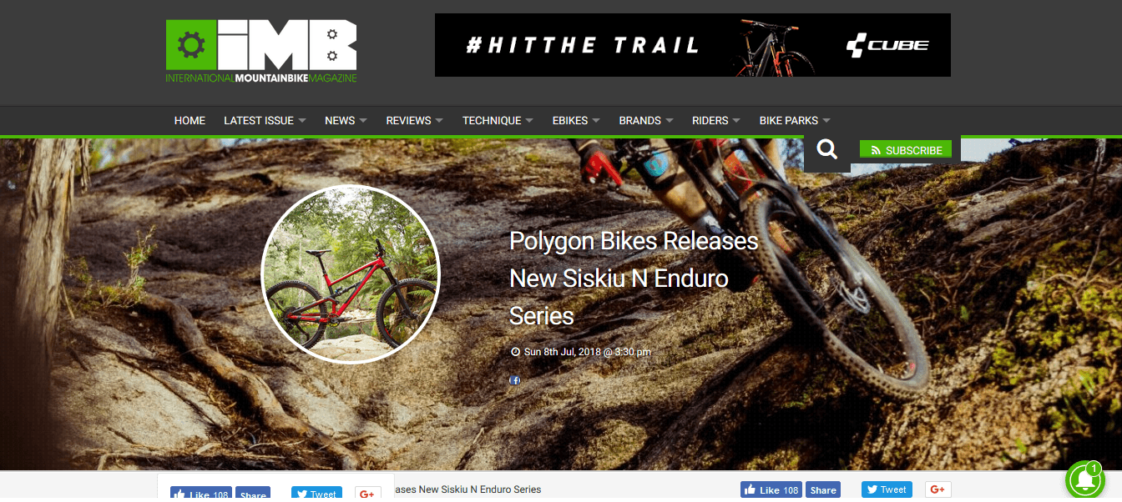This screenshot has height=502, width=1122.
Task: Go to the Home menu item
Action: (x=190, y=121)
